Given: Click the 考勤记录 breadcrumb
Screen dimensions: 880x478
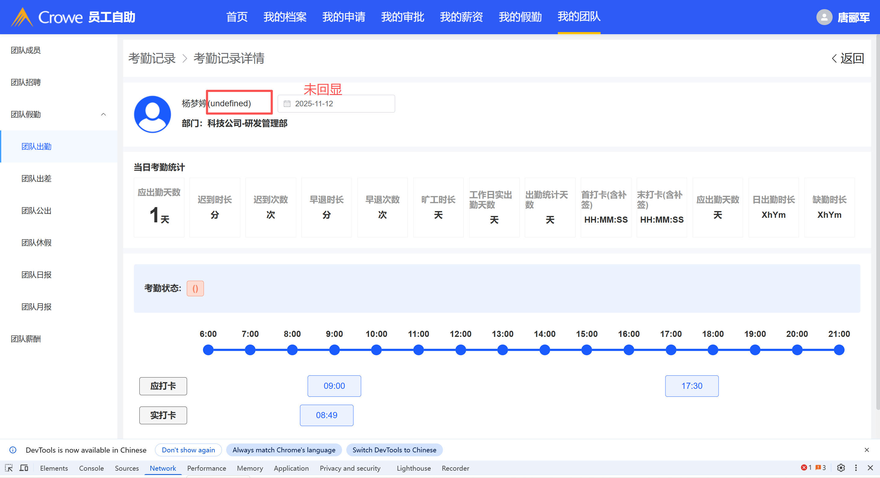Looking at the screenshot, I should [x=152, y=58].
